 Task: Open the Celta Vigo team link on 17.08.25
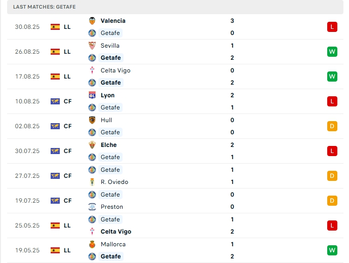click(115, 70)
